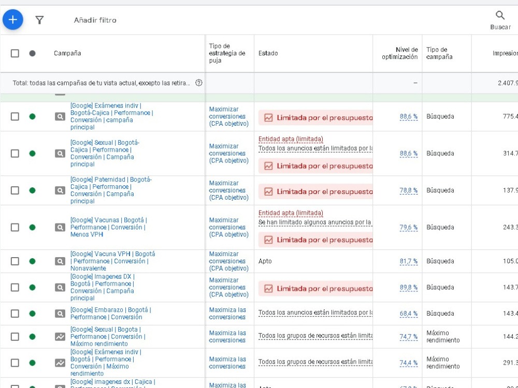Viewport: 518px width, 388px height.
Task: Click green status dot for Exámenes indiv Bogotá-Cajica
Action: (x=32, y=116)
